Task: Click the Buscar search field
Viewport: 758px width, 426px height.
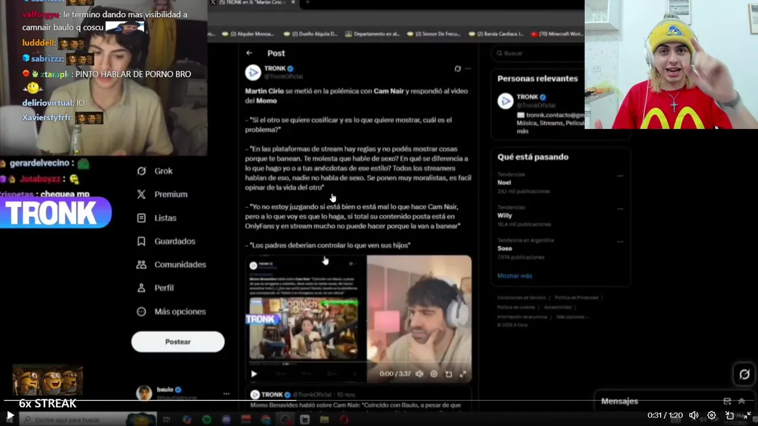Action: (538, 53)
